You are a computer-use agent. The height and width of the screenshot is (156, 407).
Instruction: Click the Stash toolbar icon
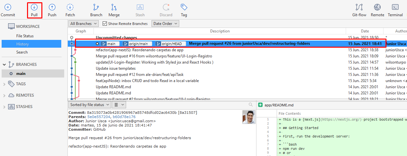140,10
